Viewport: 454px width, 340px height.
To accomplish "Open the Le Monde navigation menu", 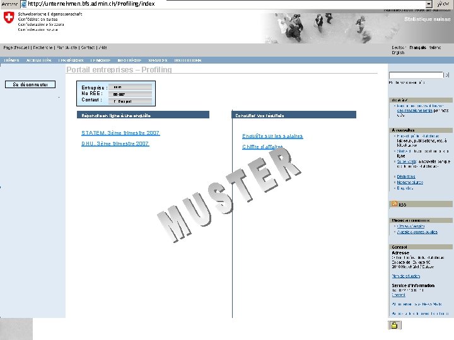I will click(100, 60).
